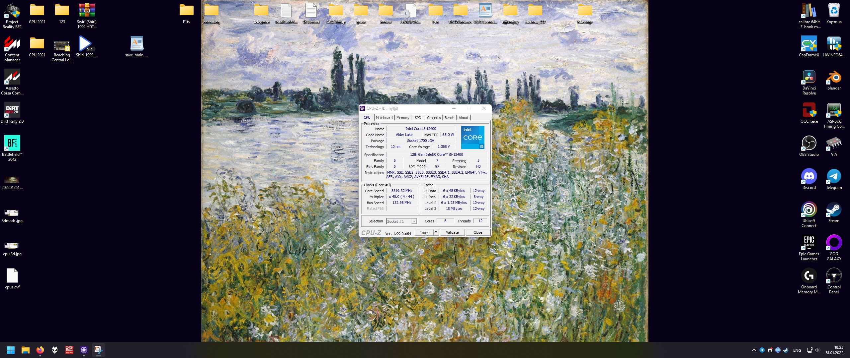
Task: Open the 4K List.txt file
Action: coord(311,13)
